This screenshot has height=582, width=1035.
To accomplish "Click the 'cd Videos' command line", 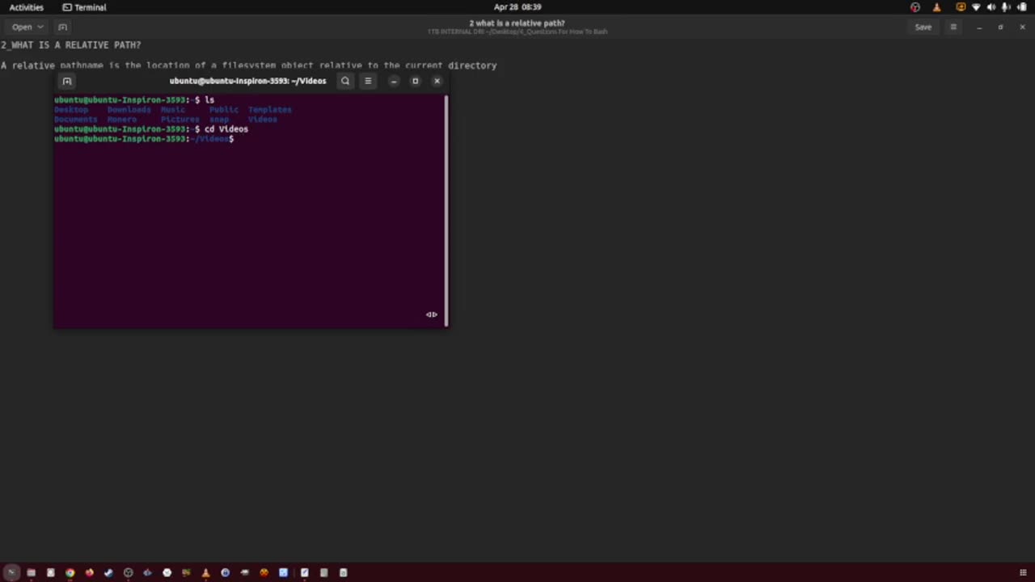I will click(151, 129).
